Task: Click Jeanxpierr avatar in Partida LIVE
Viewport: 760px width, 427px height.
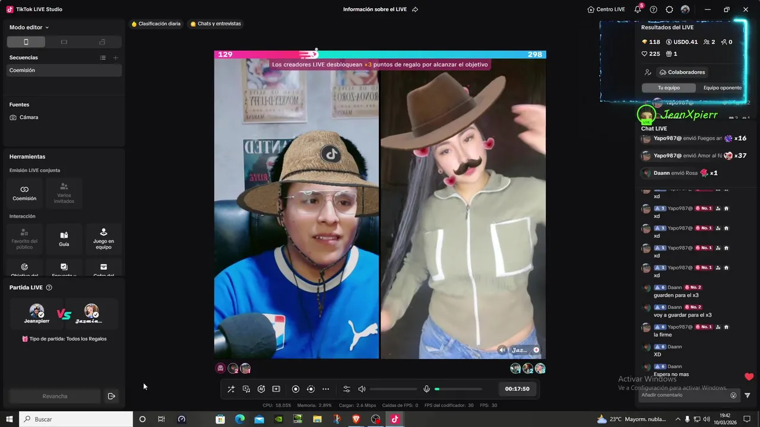Action: [x=37, y=311]
